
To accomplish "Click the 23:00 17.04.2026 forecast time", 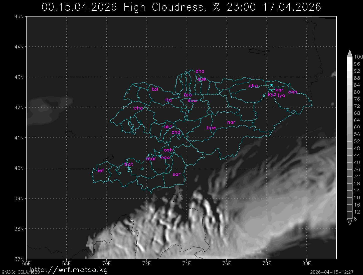I will [x=274, y=7].
